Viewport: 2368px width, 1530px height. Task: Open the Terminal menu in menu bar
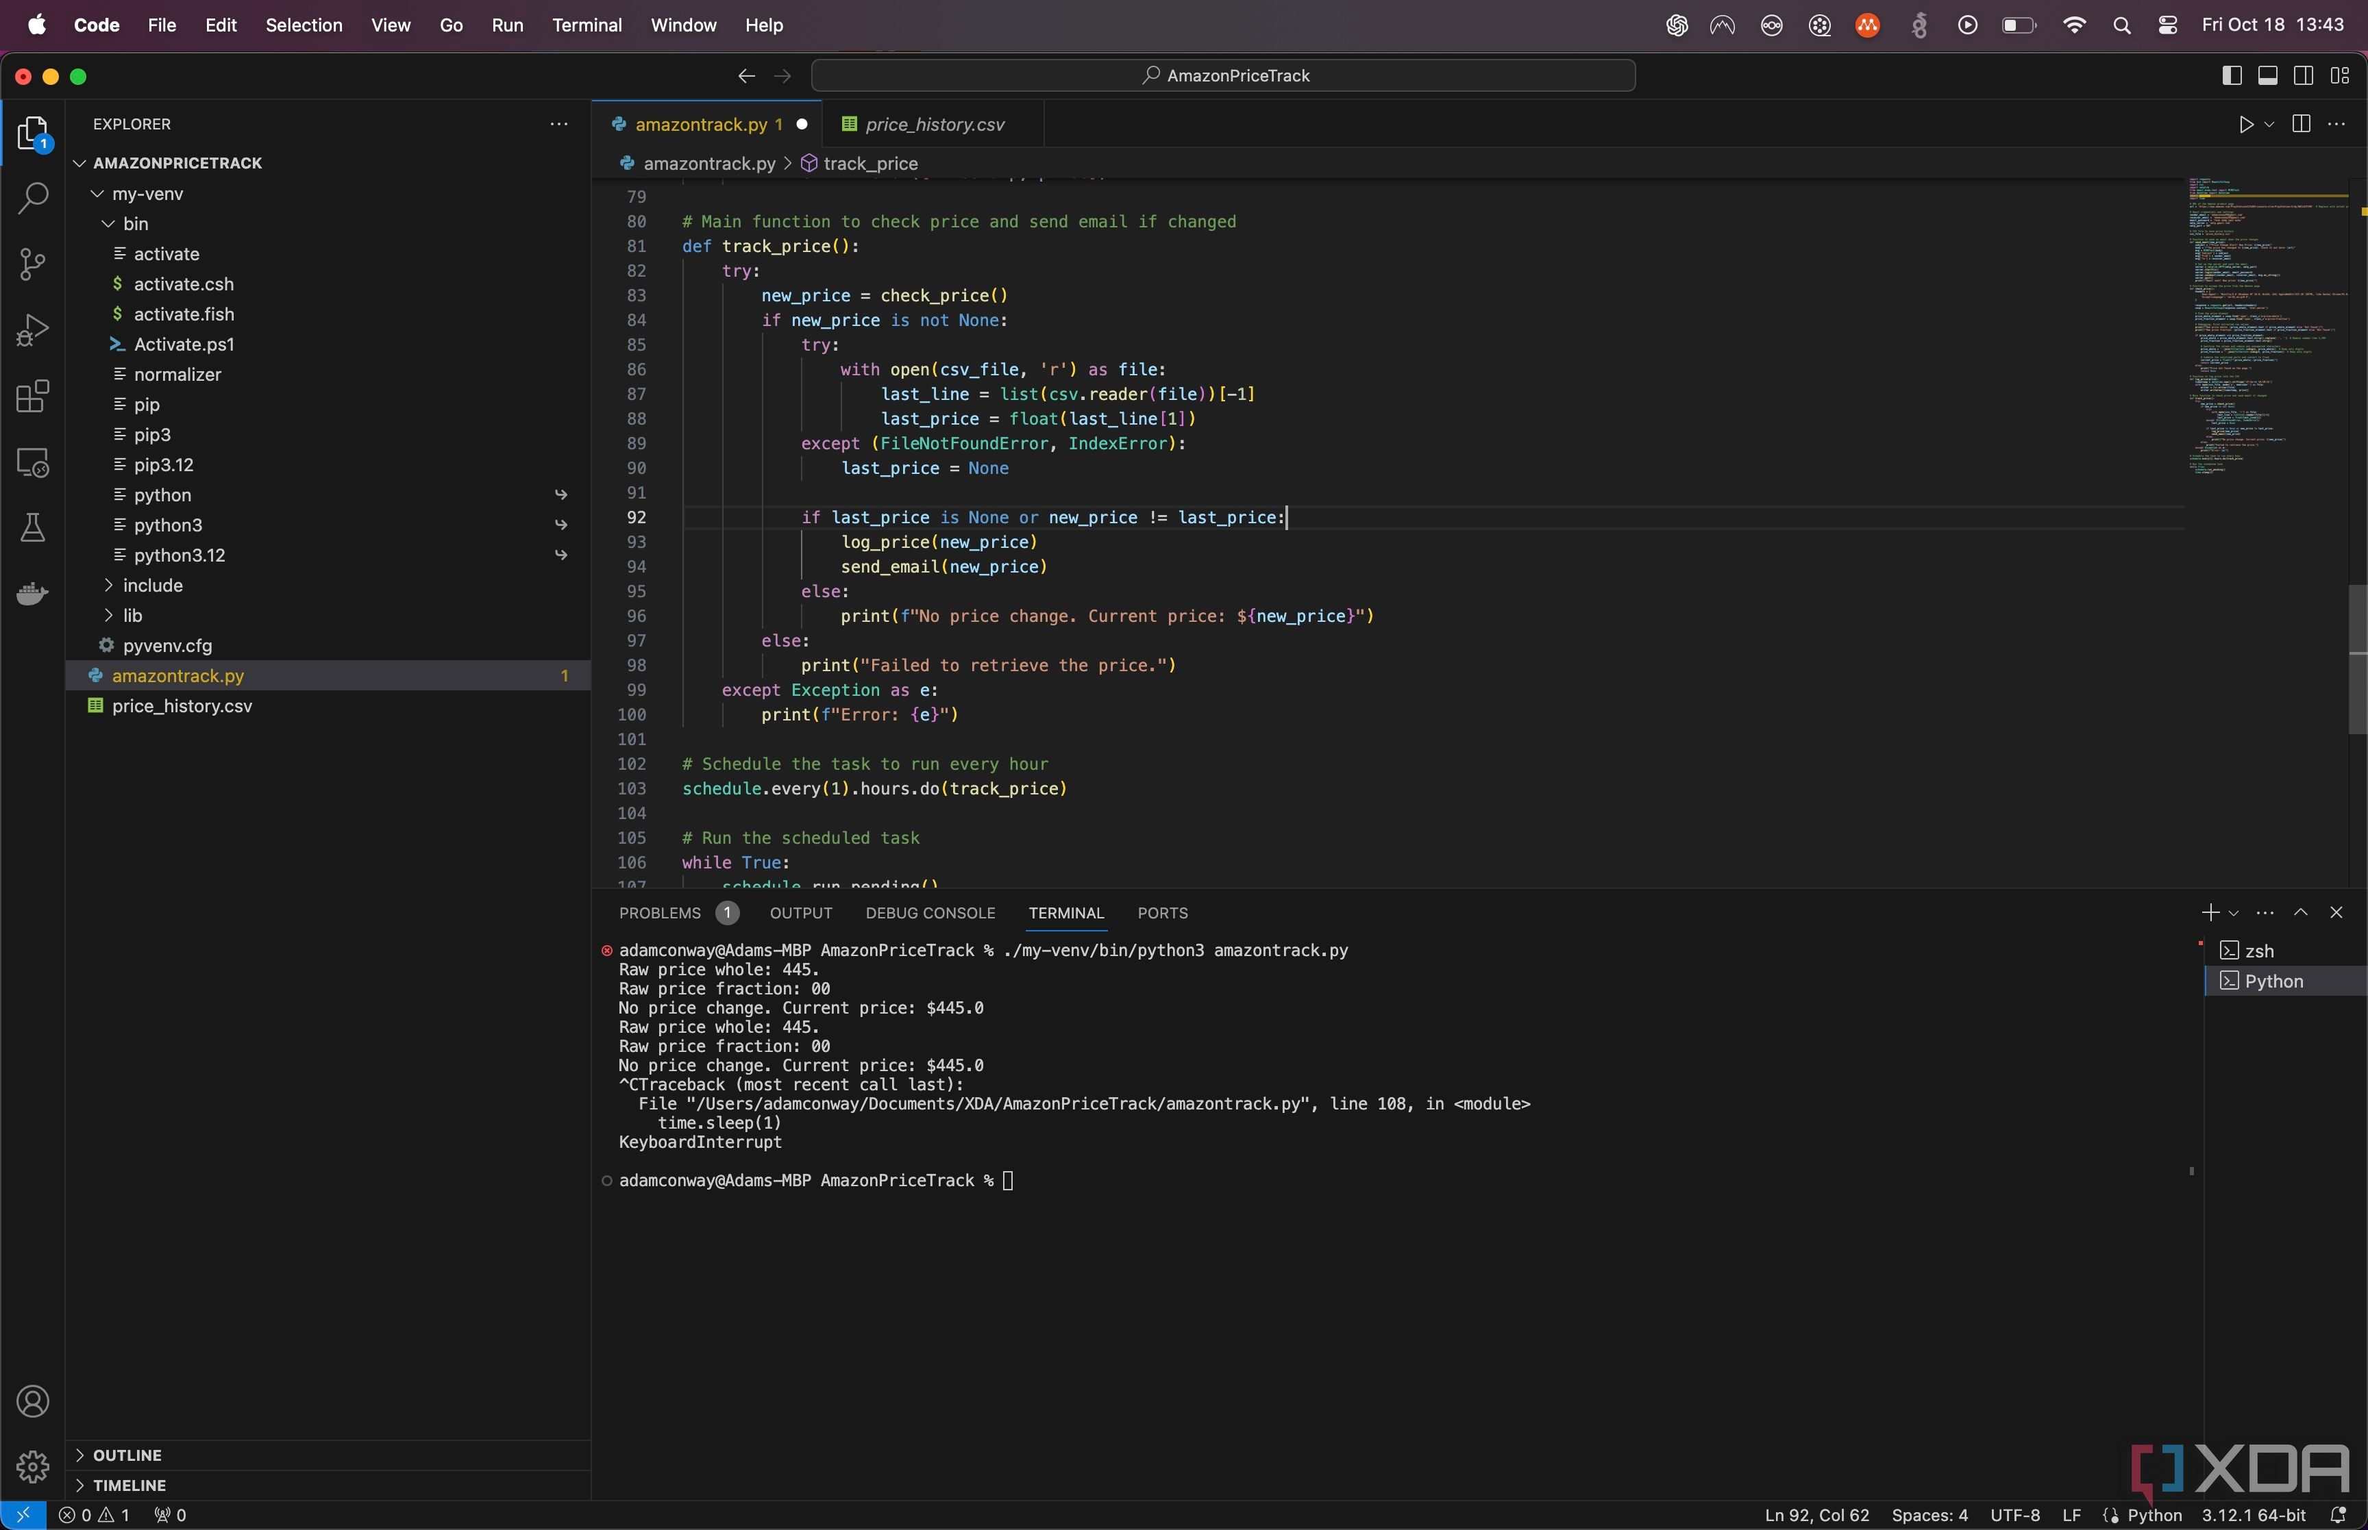(x=587, y=26)
